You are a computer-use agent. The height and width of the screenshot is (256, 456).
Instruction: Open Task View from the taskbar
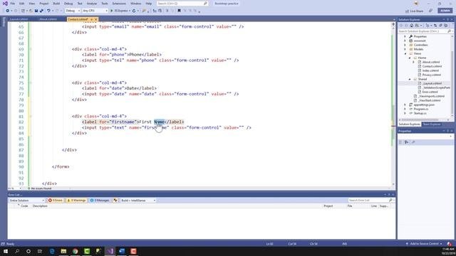click(x=40, y=251)
